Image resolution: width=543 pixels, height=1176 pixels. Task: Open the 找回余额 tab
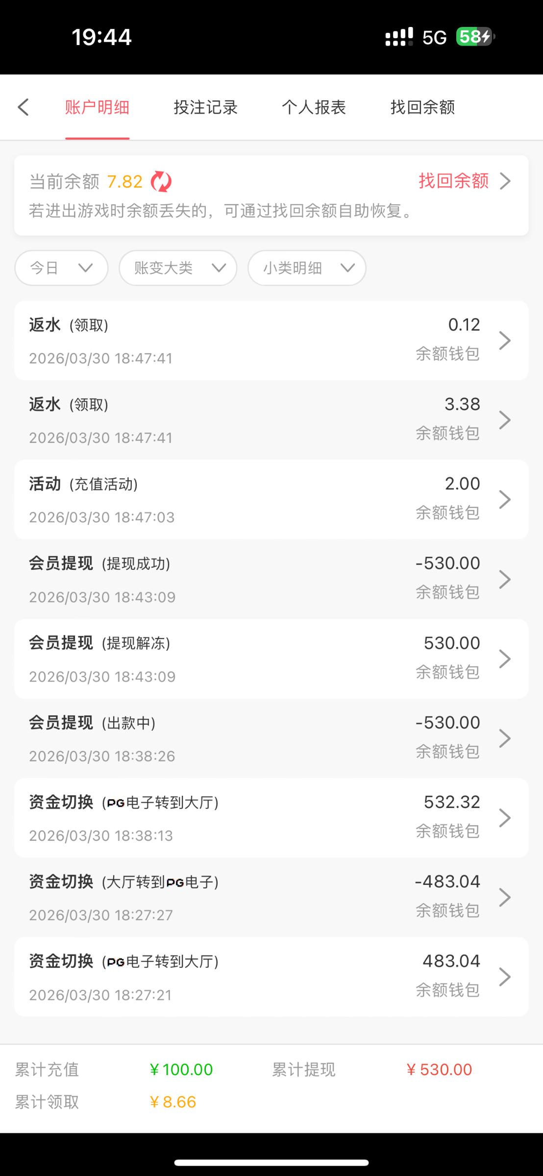tap(423, 107)
